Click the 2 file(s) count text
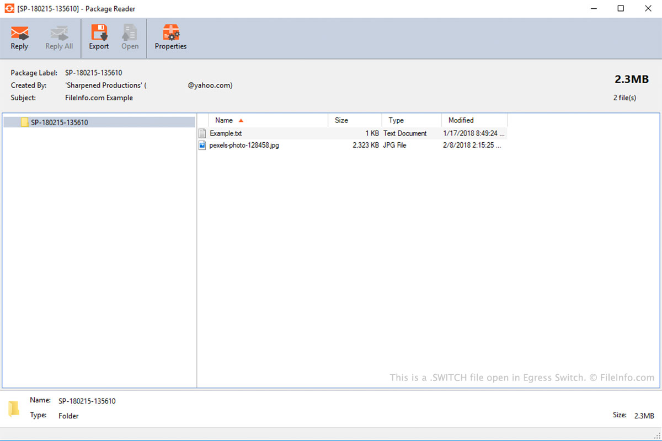Screen dimensions: 662x441 pos(624,98)
